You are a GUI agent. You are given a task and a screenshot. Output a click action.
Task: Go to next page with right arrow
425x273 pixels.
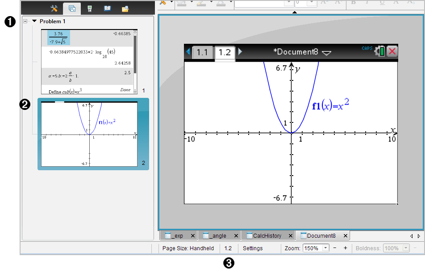pyautogui.click(x=240, y=52)
